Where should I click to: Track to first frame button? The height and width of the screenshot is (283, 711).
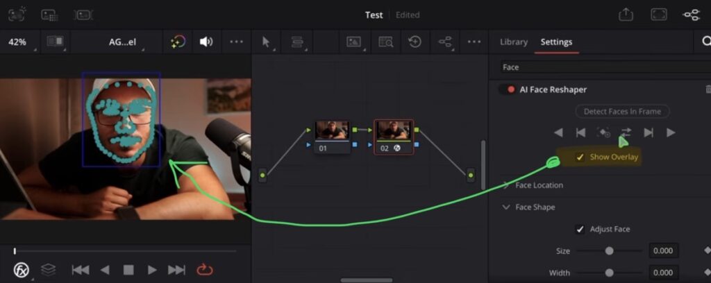(580, 132)
